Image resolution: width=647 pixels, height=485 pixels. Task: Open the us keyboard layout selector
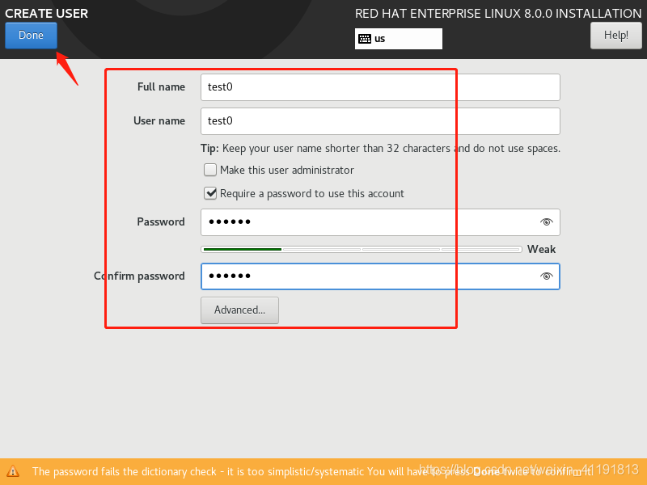point(398,39)
